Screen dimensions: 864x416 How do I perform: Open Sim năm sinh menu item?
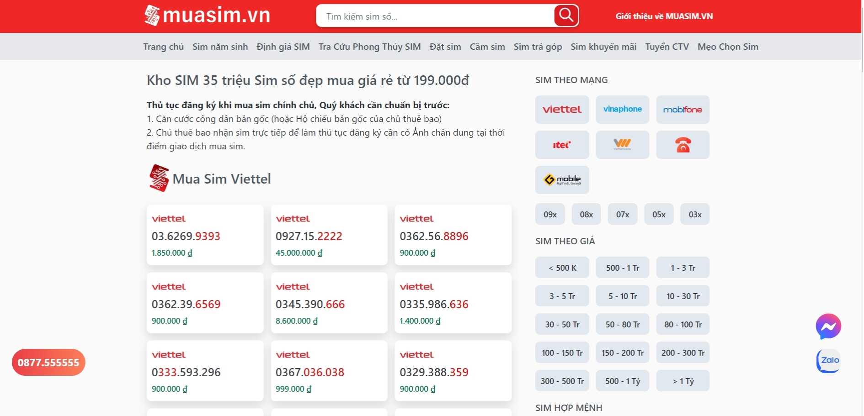pyautogui.click(x=220, y=47)
